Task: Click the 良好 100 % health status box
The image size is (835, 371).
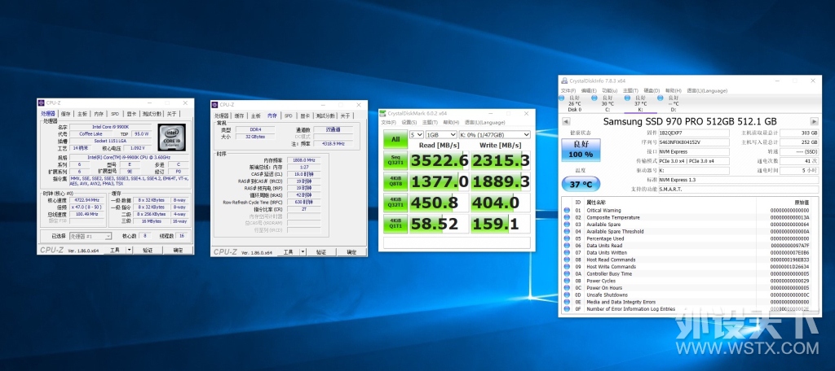Action: [x=581, y=151]
